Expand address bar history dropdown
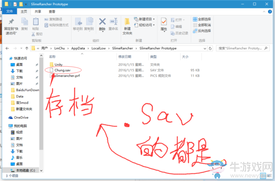The width and height of the screenshot is (275, 181). click(205, 49)
